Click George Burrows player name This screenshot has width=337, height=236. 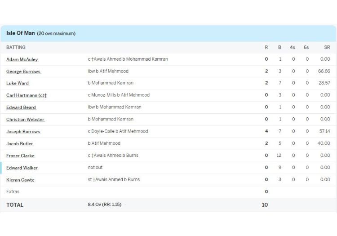pos(23,71)
